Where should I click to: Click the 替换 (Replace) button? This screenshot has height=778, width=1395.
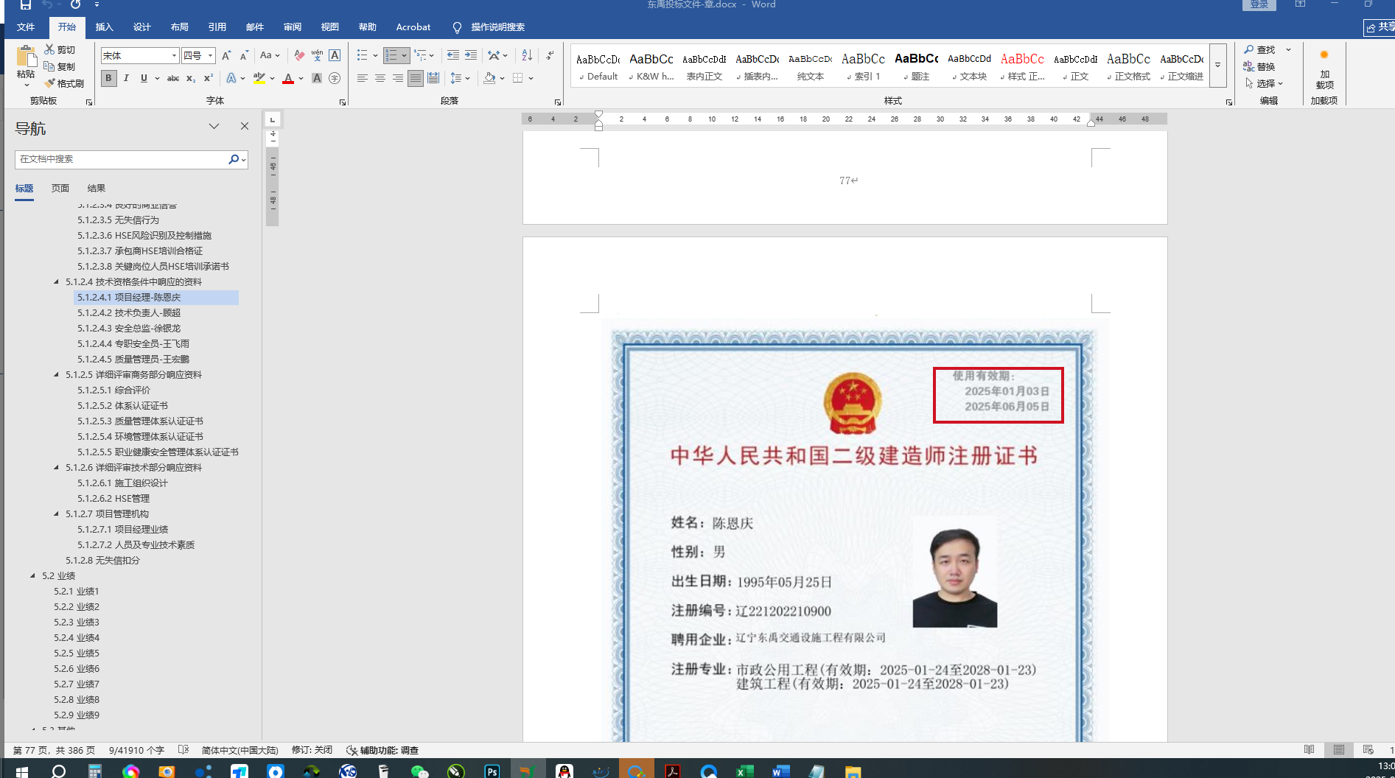click(1259, 66)
